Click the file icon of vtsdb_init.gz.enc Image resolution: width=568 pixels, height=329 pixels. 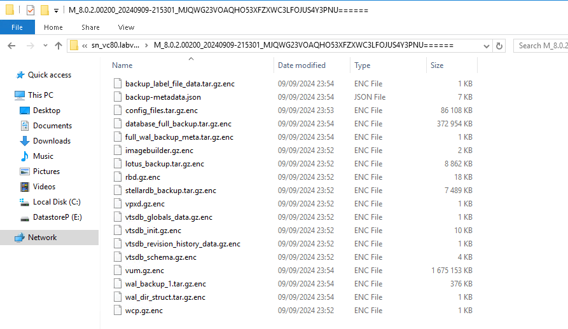tap(118, 231)
